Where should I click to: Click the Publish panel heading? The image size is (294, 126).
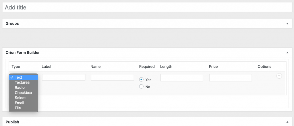12,122
